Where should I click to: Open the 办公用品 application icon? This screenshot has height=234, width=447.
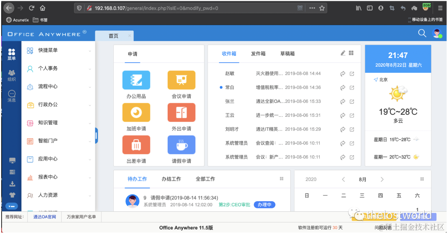[x=136, y=80]
